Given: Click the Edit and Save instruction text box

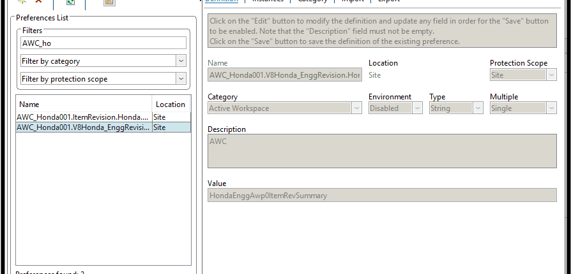Looking at the screenshot, I should [382, 31].
